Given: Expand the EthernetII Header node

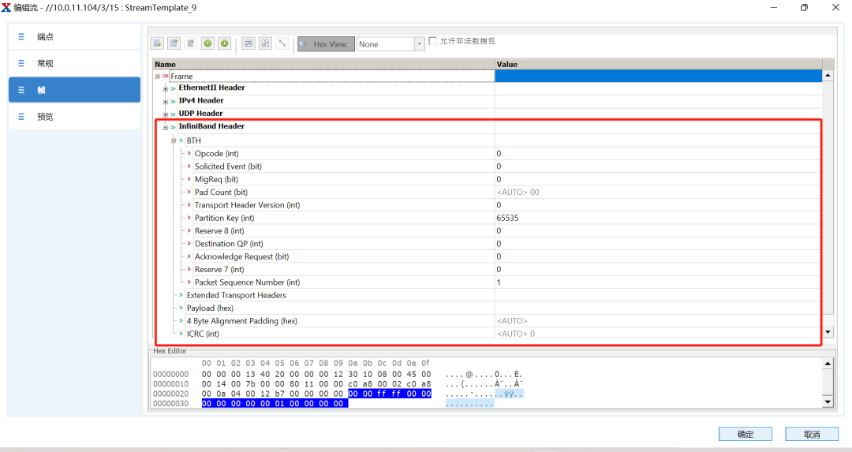Looking at the screenshot, I should (166, 88).
